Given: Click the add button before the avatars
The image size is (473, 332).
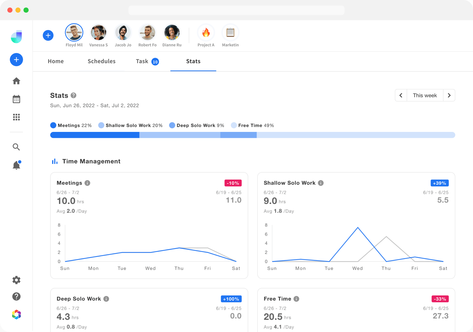Looking at the screenshot, I should pyautogui.click(x=48, y=36).
